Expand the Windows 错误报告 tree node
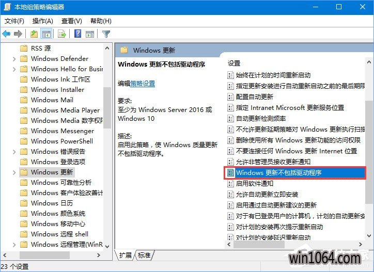 pos(14,152)
